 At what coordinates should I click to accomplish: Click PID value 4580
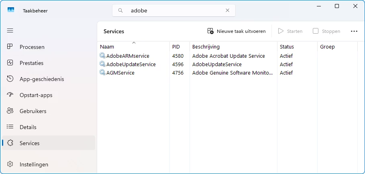[178, 56]
